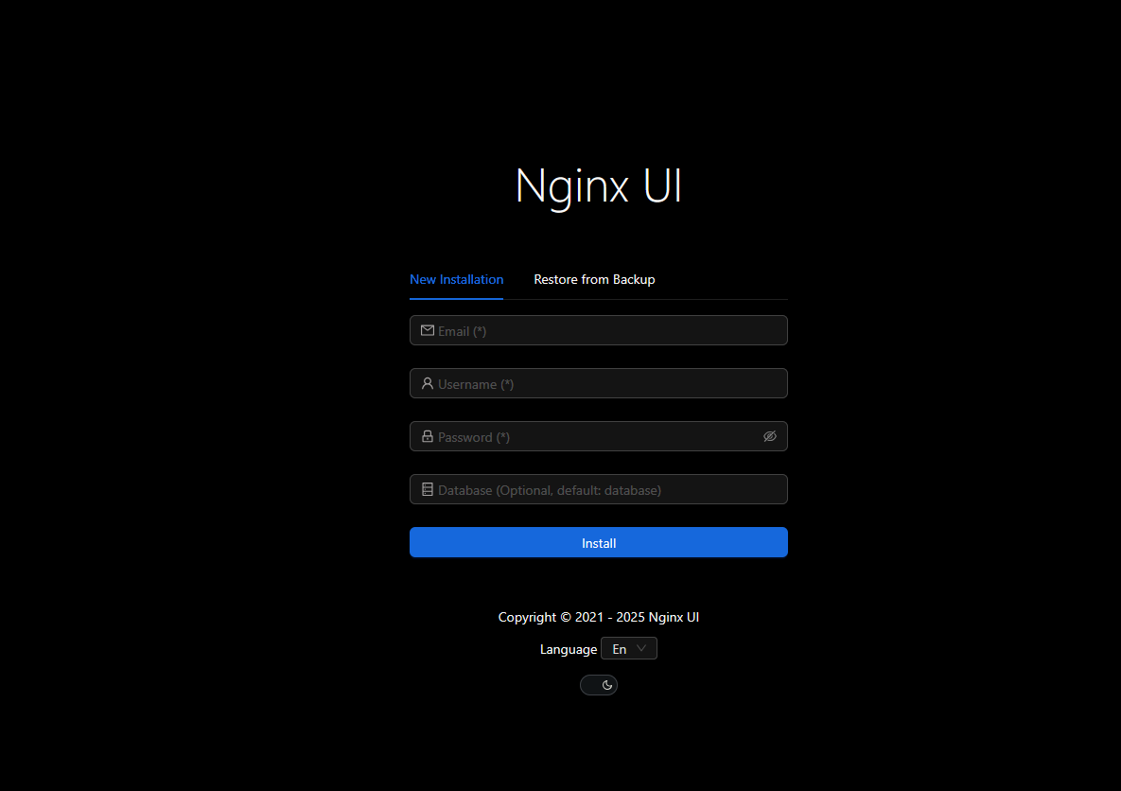Select the Database optional input field

click(x=599, y=489)
